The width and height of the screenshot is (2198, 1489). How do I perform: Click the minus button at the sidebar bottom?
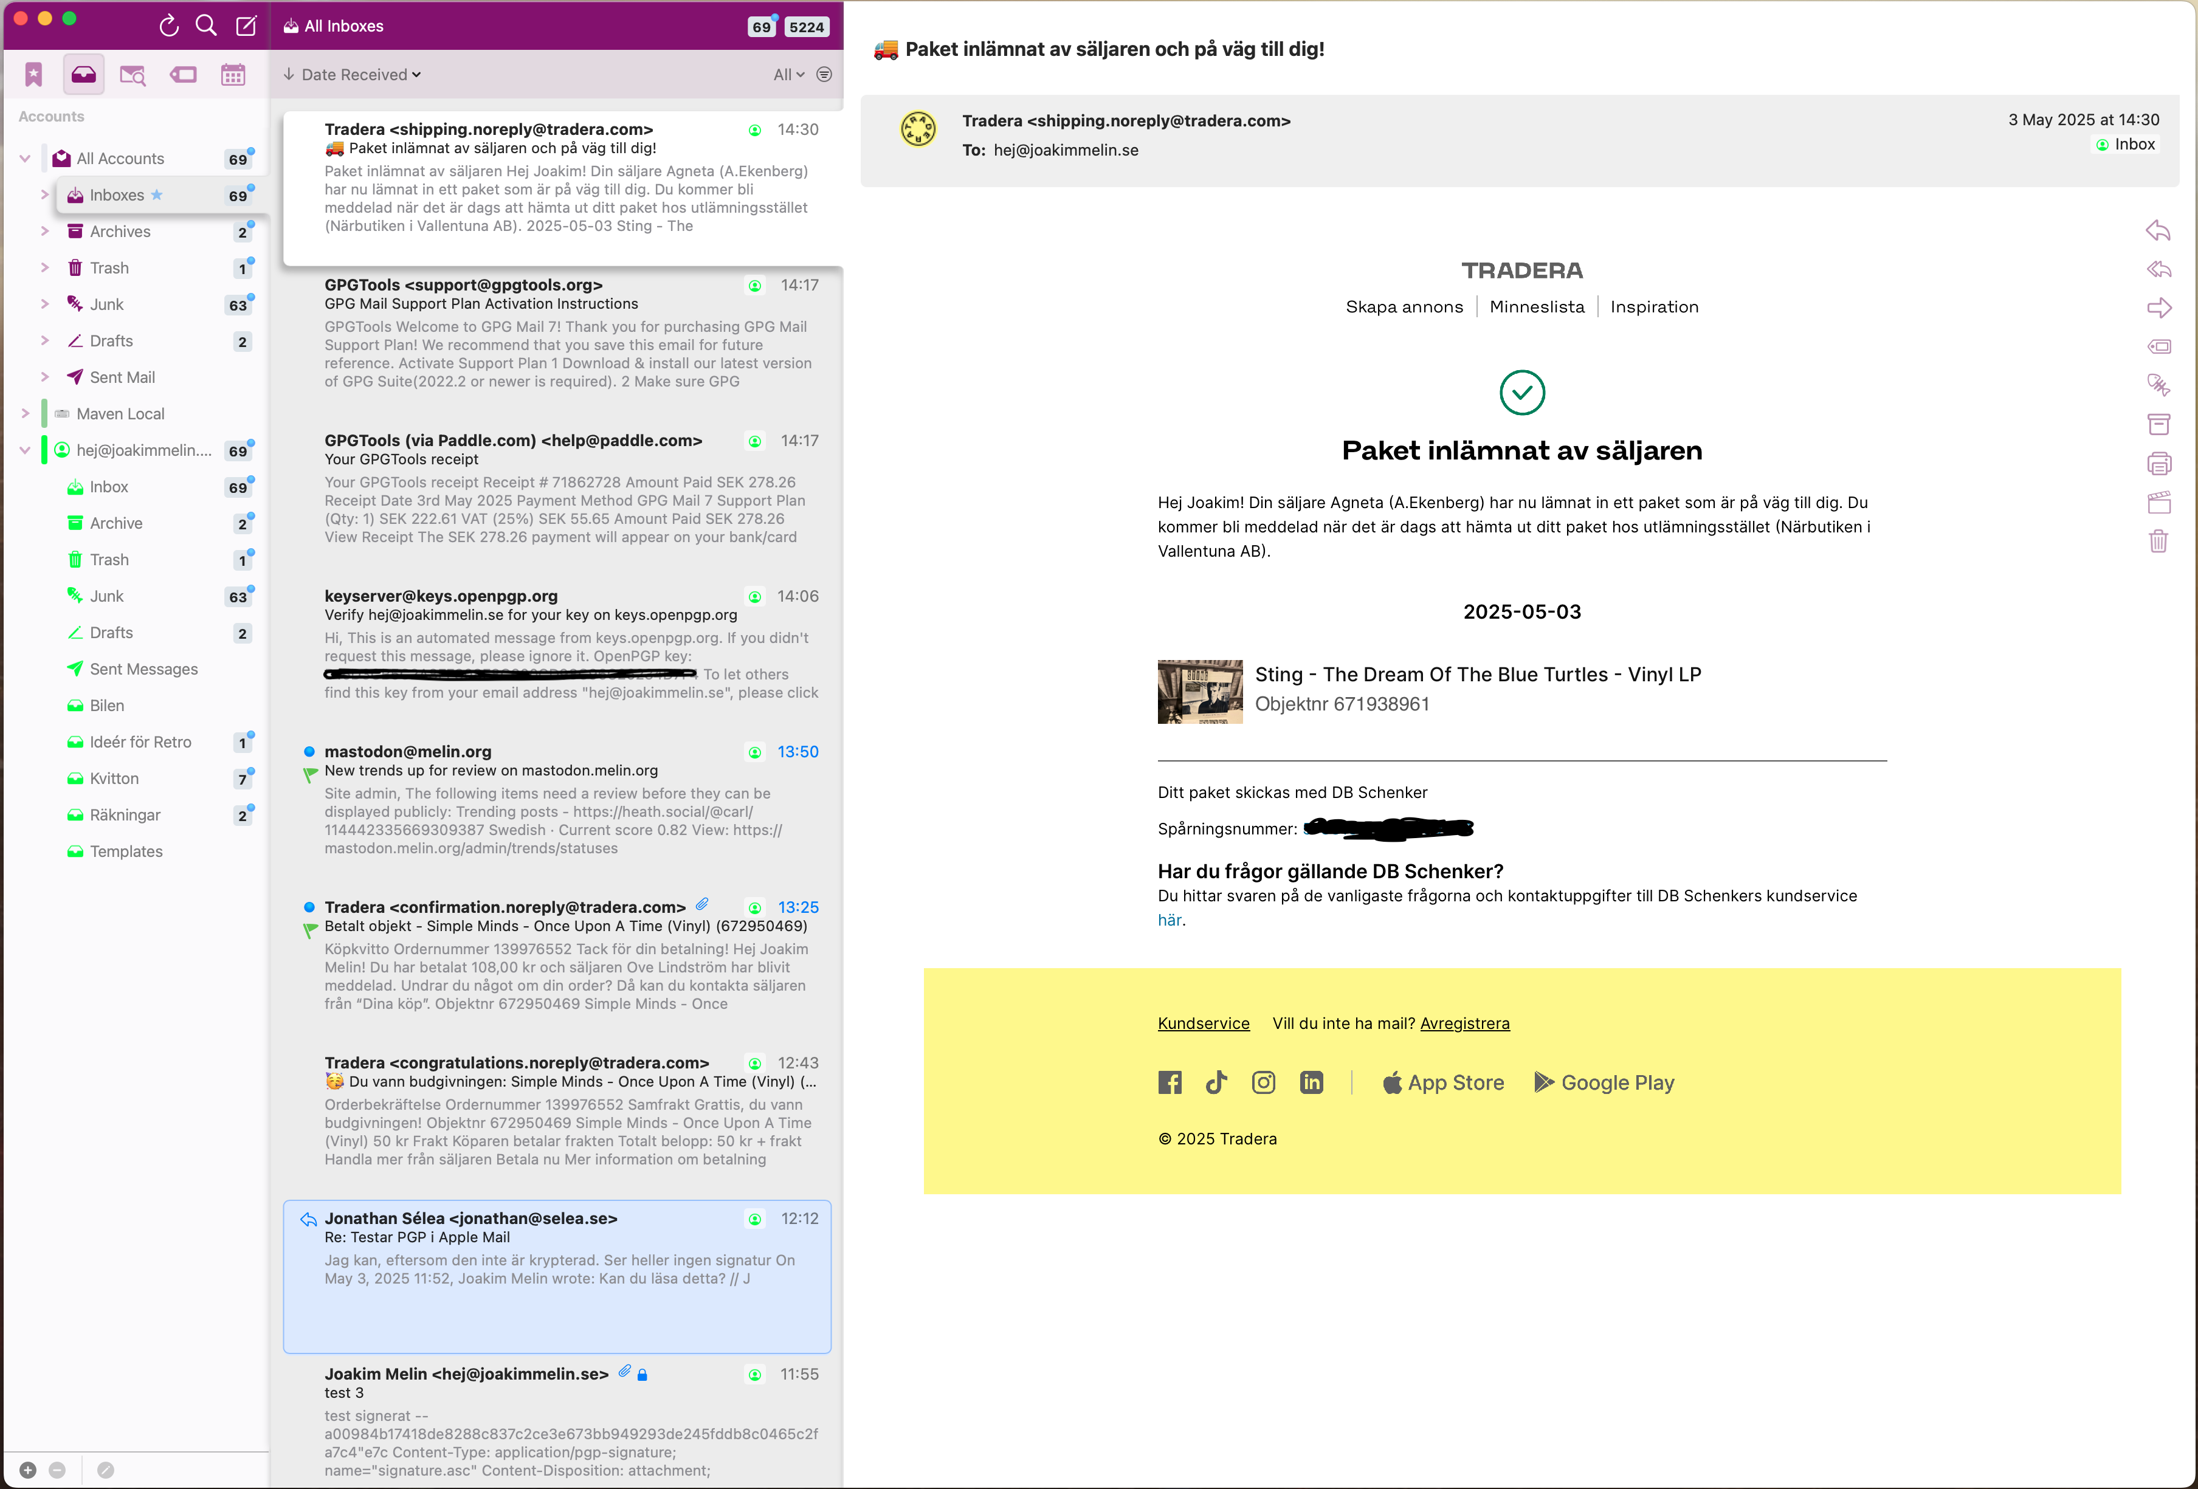pyautogui.click(x=57, y=1470)
